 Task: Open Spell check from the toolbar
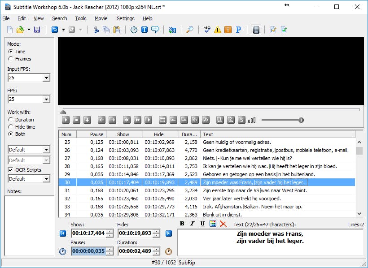(x=207, y=30)
